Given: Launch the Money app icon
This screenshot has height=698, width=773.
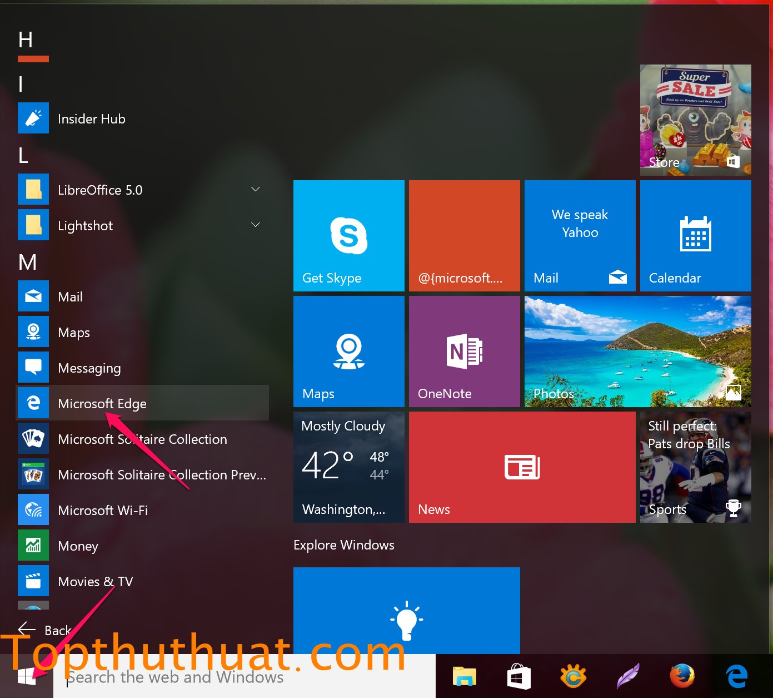Looking at the screenshot, I should point(33,545).
